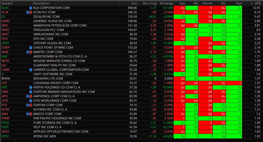Sort by the Day column header
Image resolution: width=263 pixels, height=142 pixels.
click(182, 3)
